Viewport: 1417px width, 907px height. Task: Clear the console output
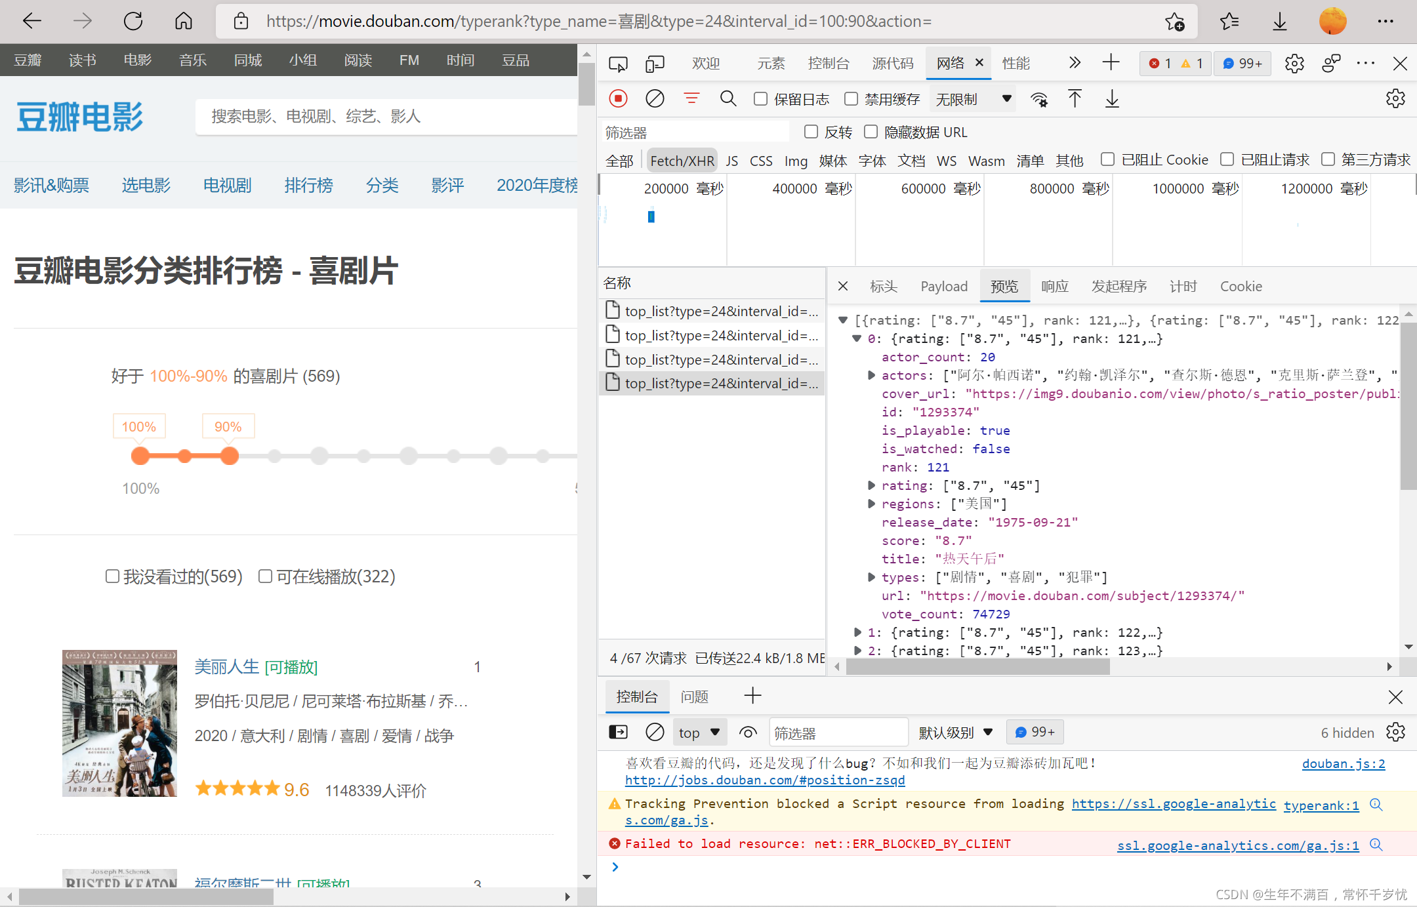(655, 732)
